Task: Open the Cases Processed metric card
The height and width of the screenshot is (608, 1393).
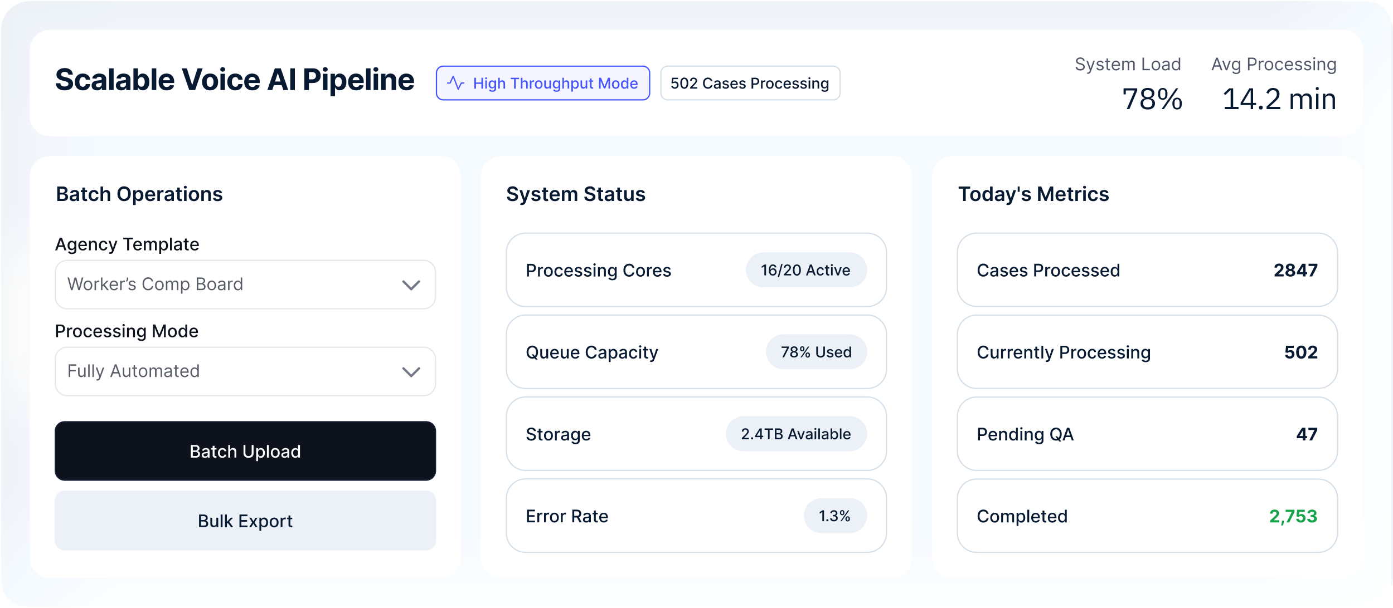Action: click(x=1147, y=271)
